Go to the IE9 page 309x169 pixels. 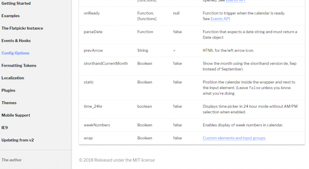[x=5, y=128]
